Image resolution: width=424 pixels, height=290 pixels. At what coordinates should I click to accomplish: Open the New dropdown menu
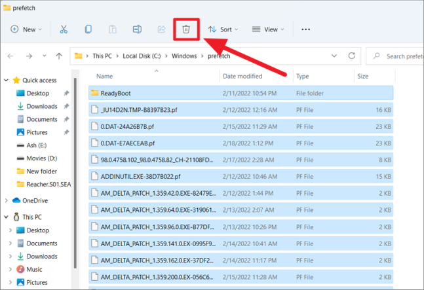coord(27,29)
